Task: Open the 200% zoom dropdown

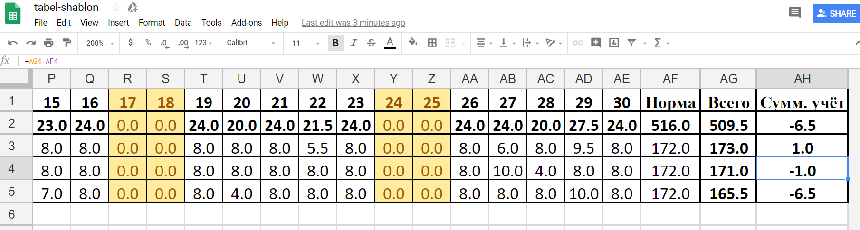Action: coord(100,43)
